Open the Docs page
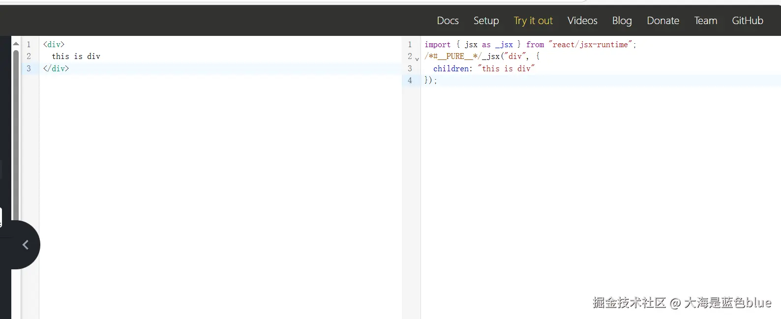781x319 pixels. (x=448, y=21)
